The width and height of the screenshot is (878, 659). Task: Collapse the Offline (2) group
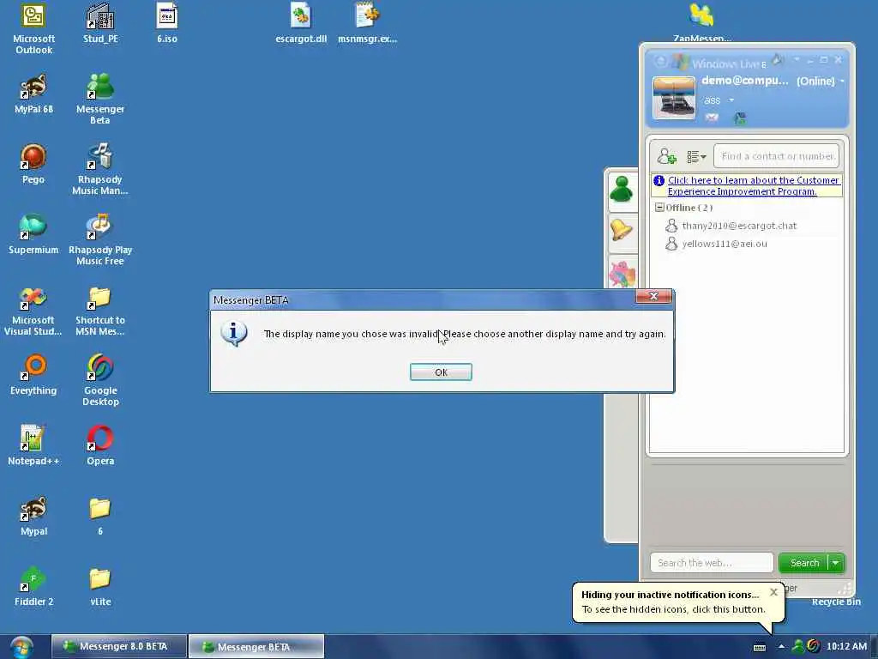click(x=659, y=208)
